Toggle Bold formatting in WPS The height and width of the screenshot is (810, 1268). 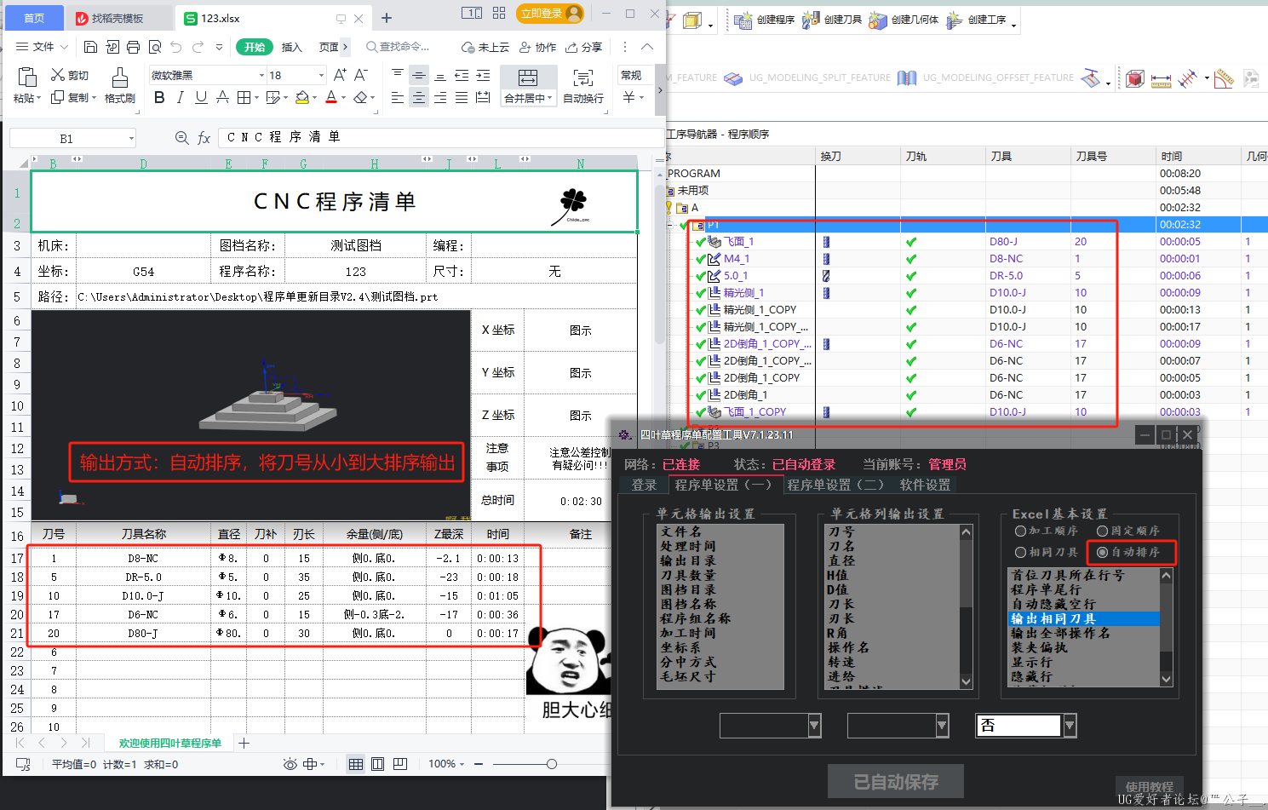pos(159,98)
